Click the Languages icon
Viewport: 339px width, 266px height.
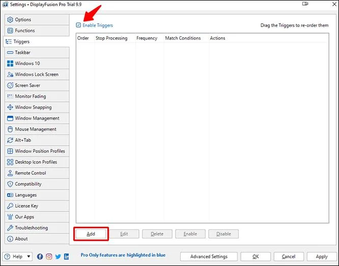click(x=10, y=195)
